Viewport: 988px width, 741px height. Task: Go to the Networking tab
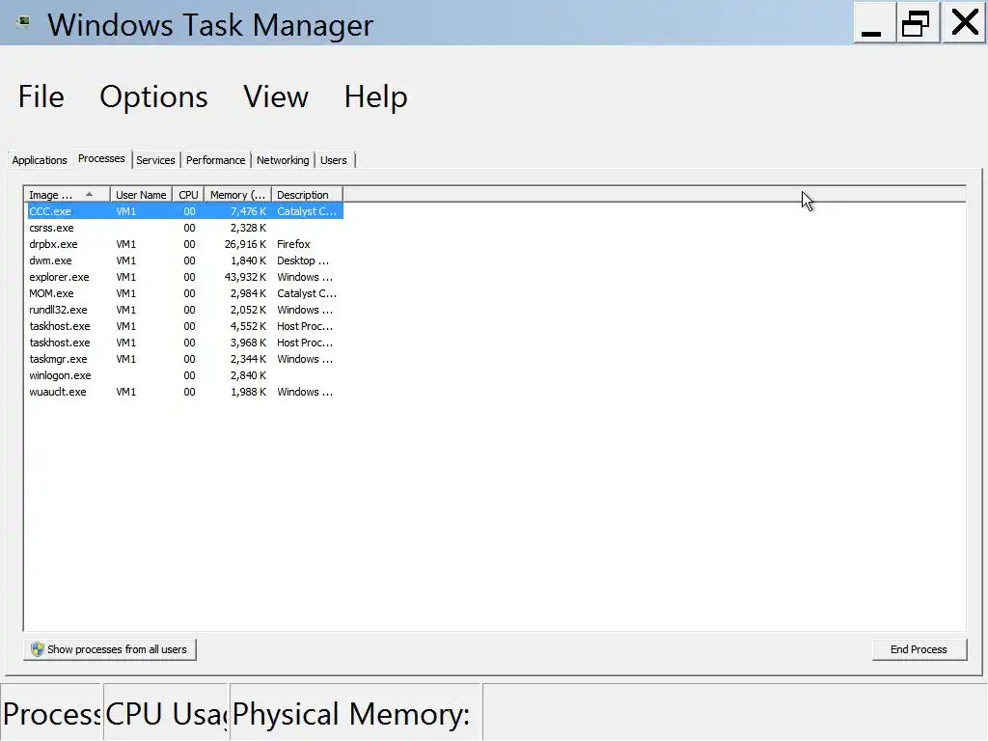pos(283,160)
